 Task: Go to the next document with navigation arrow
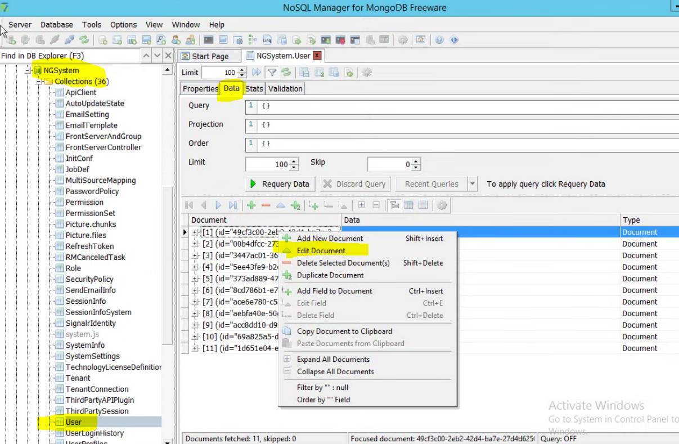pos(218,205)
